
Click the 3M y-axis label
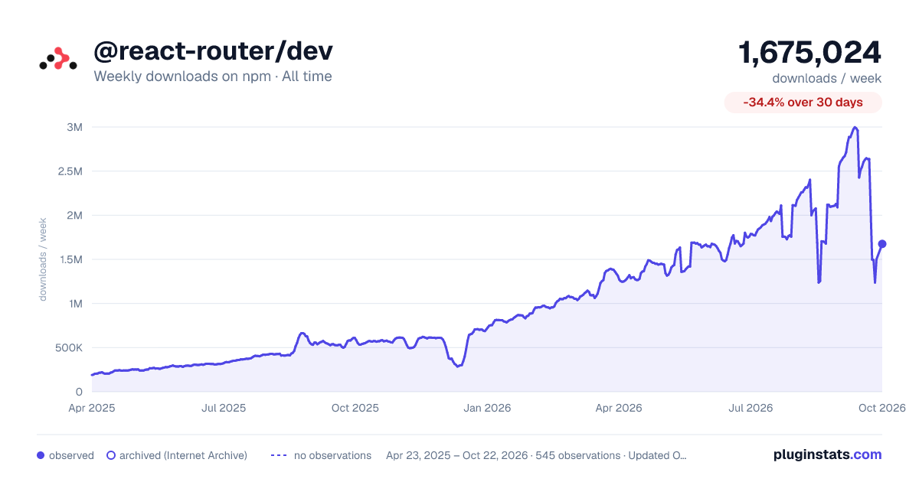click(x=74, y=127)
